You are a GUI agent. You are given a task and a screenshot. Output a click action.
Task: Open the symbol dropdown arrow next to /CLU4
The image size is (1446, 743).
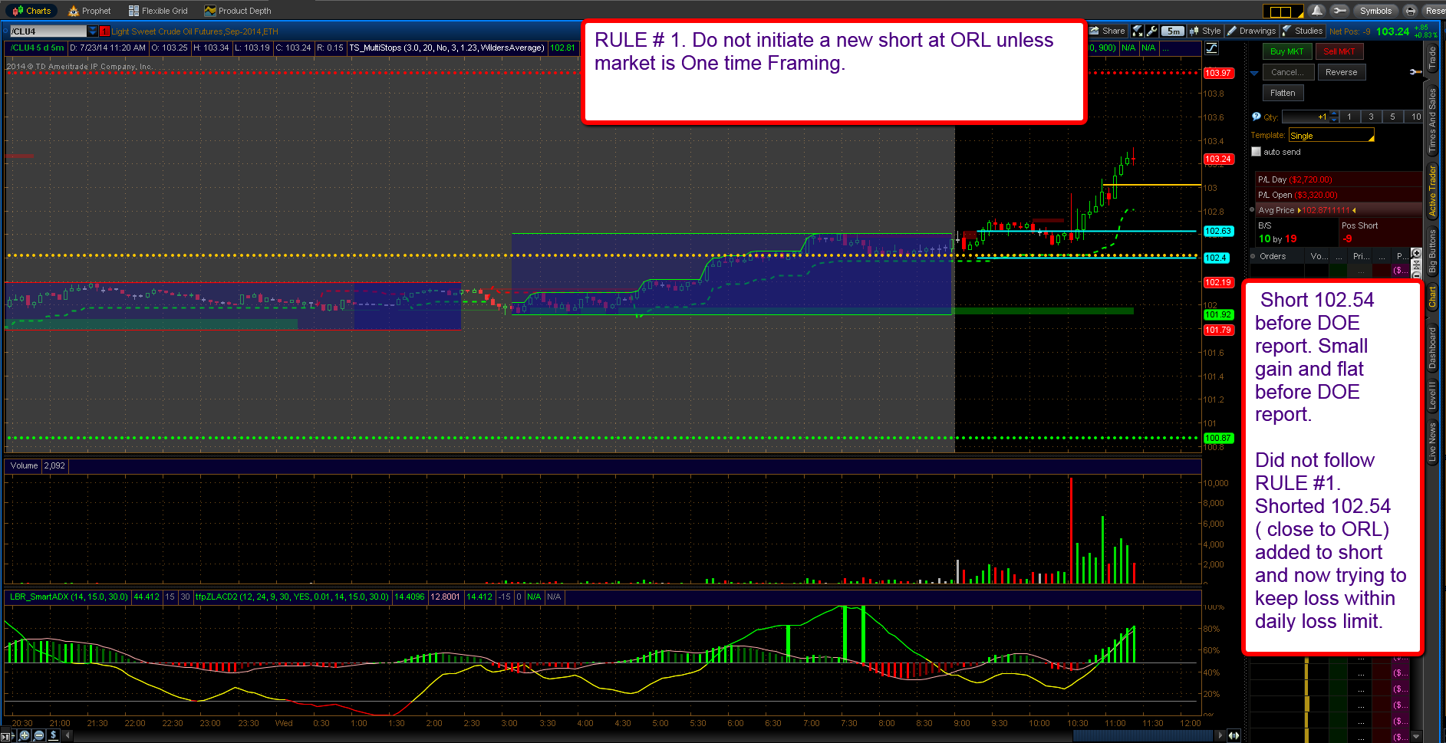tap(93, 31)
